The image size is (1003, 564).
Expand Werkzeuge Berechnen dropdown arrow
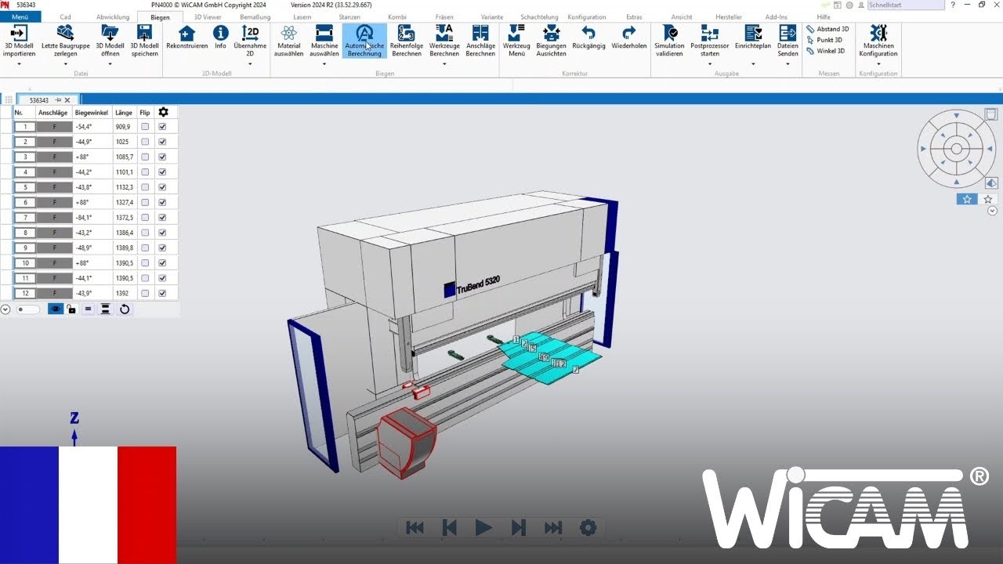(x=444, y=64)
